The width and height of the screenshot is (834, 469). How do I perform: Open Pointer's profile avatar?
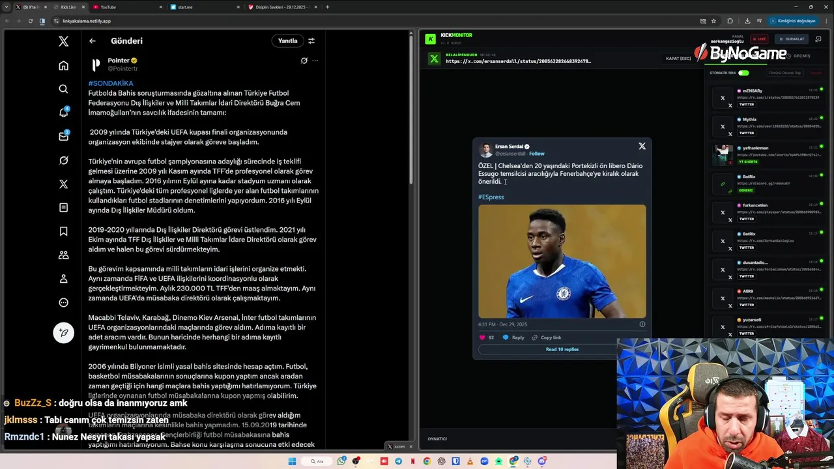coord(96,64)
